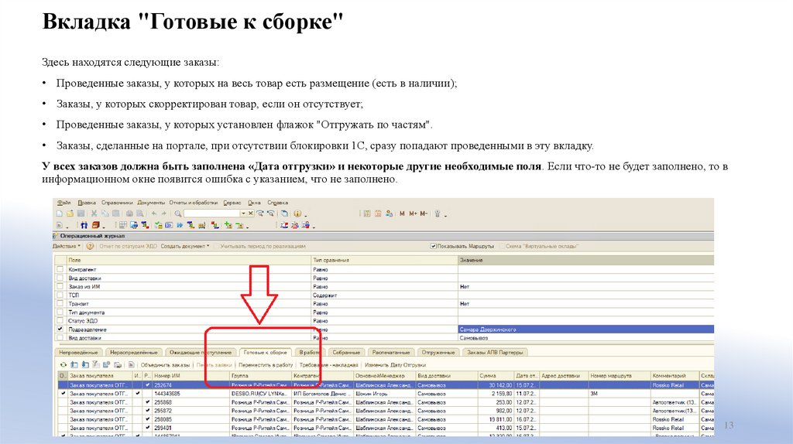The image size is (793, 444).
Task: Select the order row numbered 144343685
Action: 386,394
